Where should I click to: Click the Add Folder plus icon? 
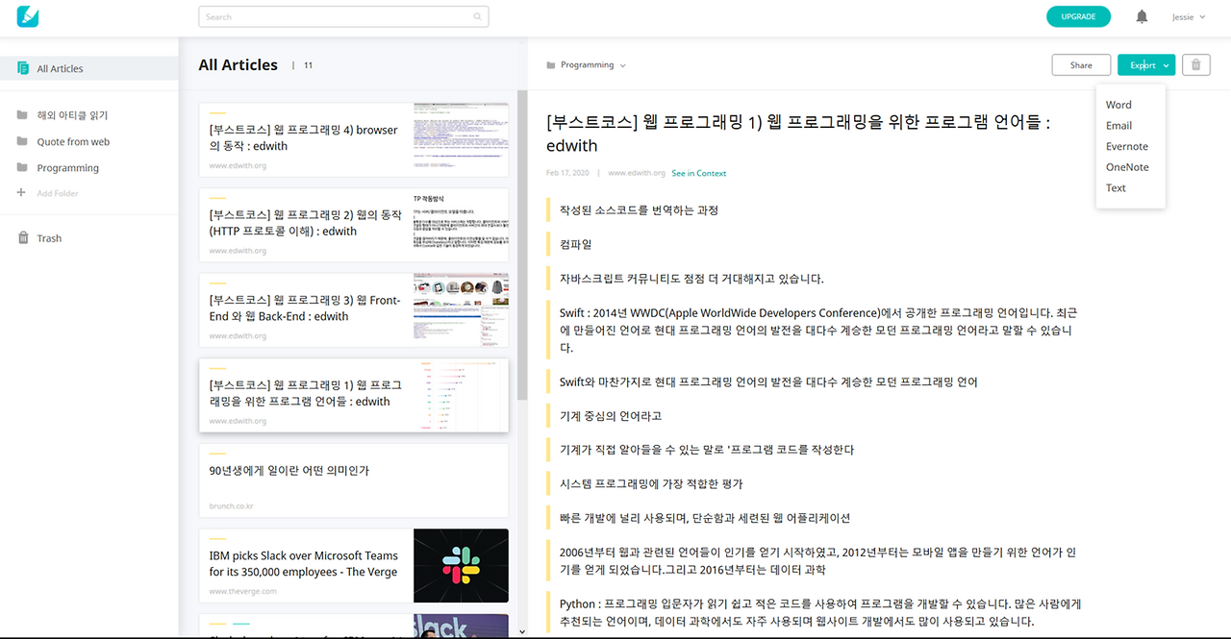(22, 193)
